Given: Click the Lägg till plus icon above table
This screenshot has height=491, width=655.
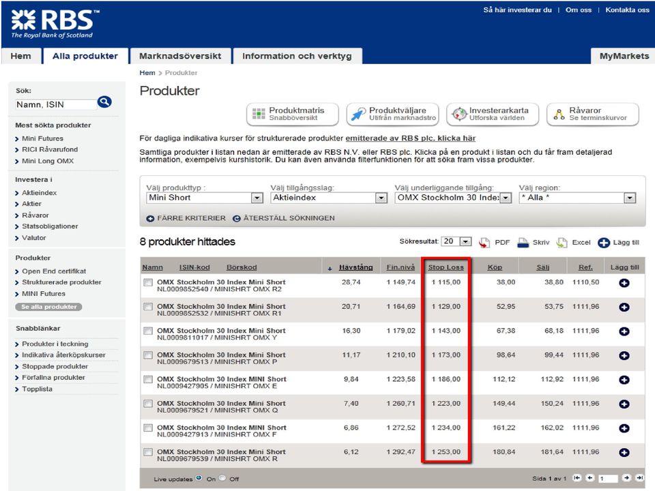Looking at the screenshot, I should [x=604, y=243].
